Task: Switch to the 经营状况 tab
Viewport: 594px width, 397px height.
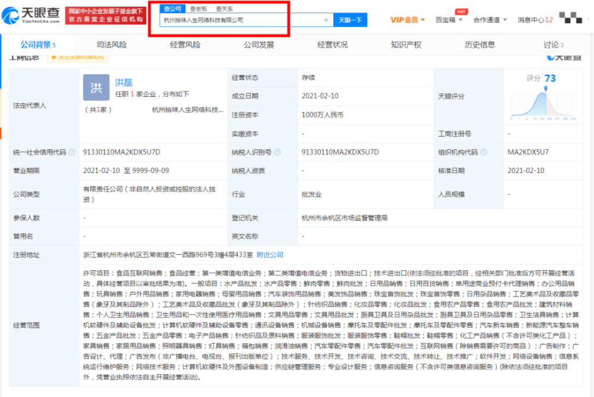Action: [332, 45]
